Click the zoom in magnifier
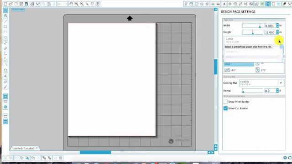 pos(76,4)
